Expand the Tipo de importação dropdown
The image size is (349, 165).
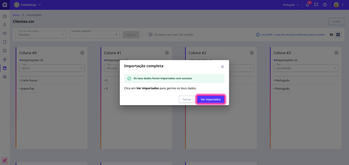[41, 35]
